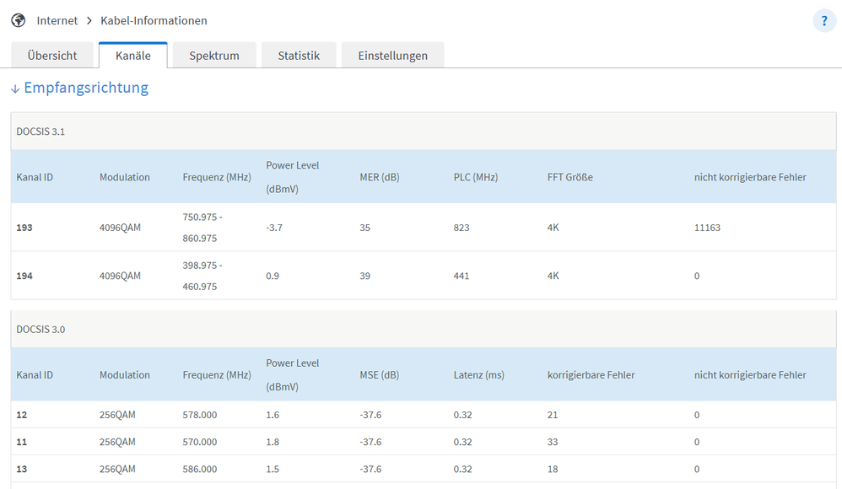The width and height of the screenshot is (842, 489).
Task: Click the globe Internet icon
Action: [x=18, y=20]
